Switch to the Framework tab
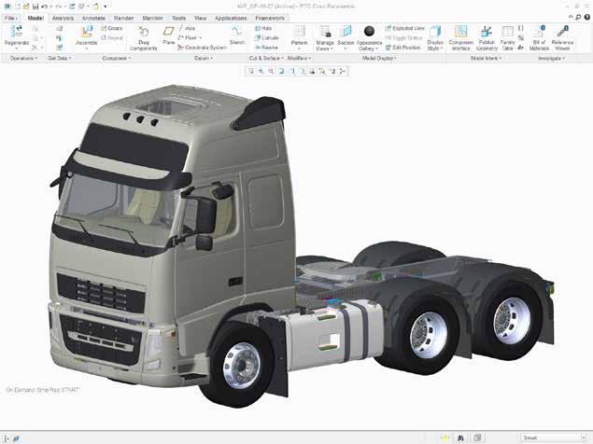 (x=270, y=18)
